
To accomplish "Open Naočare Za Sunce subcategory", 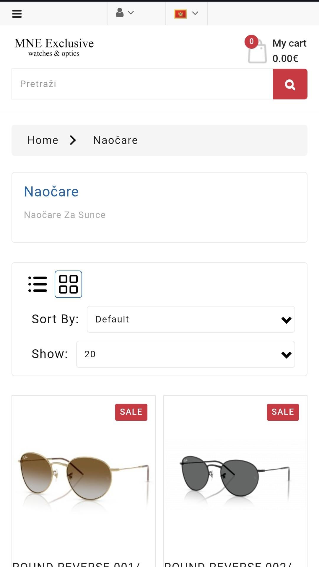I will pos(65,215).
